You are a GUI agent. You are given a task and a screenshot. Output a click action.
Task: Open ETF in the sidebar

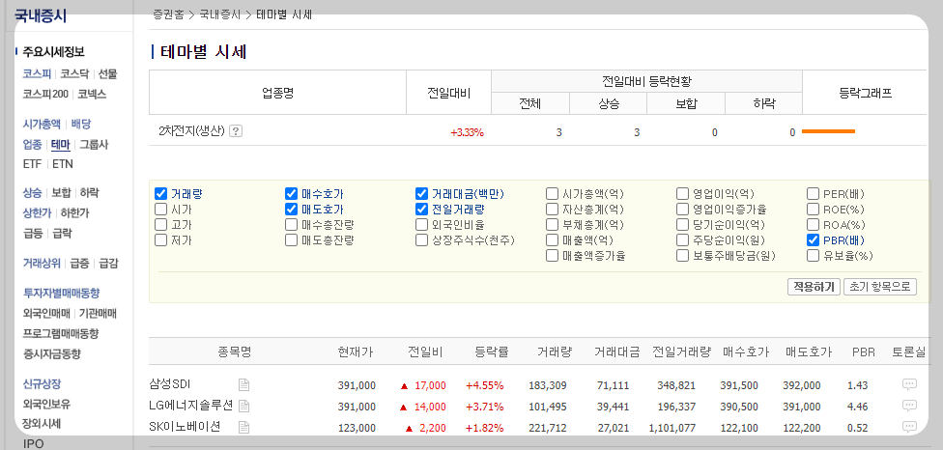(33, 164)
